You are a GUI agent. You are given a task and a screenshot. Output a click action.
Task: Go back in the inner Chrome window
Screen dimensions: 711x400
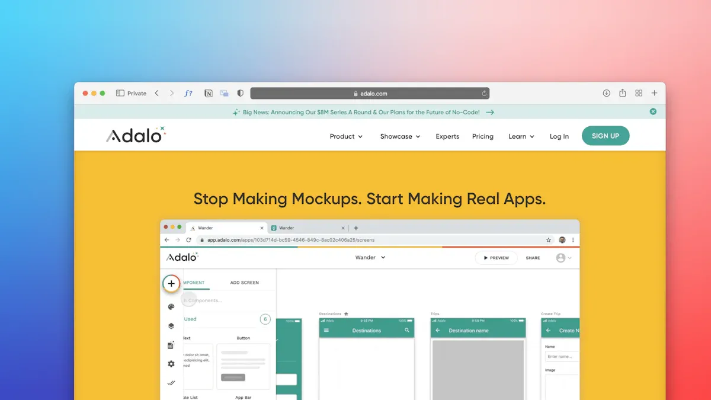(x=167, y=240)
